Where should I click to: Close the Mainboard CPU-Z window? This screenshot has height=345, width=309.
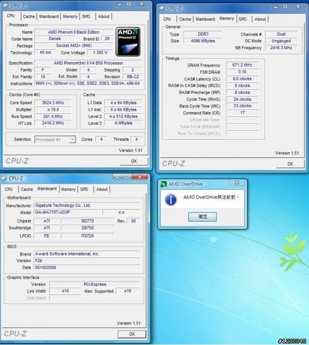(140, 177)
